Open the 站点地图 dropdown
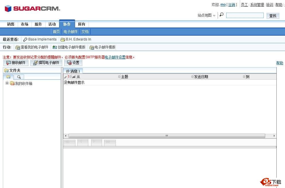 pyautogui.click(x=206, y=15)
